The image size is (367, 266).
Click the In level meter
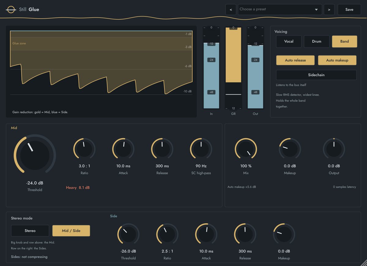click(211, 68)
